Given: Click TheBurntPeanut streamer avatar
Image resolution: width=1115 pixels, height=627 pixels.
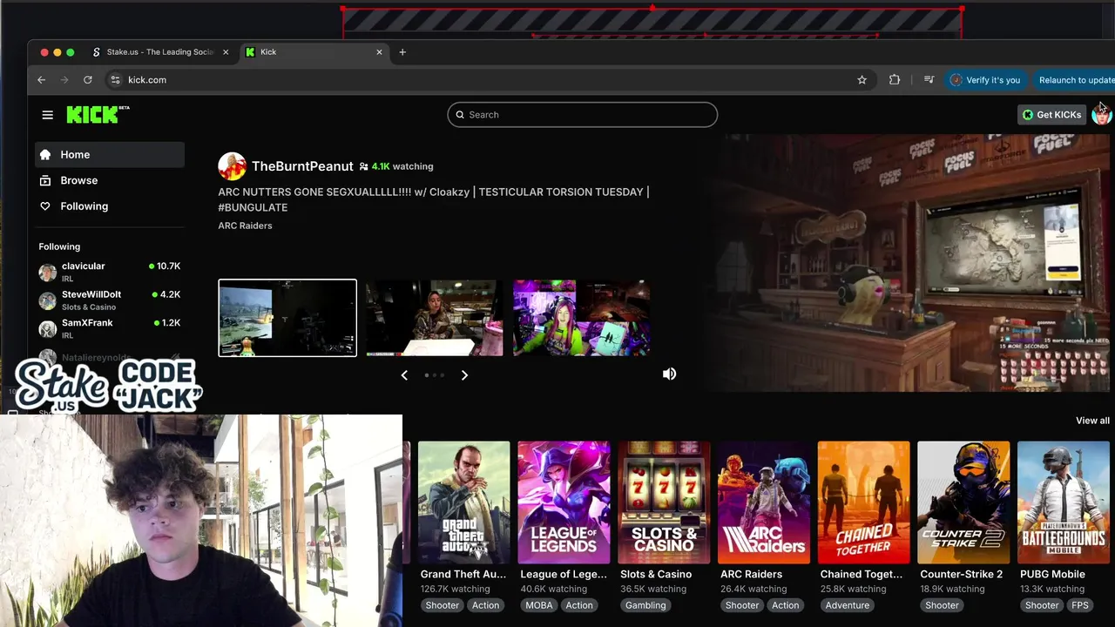Looking at the screenshot, I should (x=232, y=165).
